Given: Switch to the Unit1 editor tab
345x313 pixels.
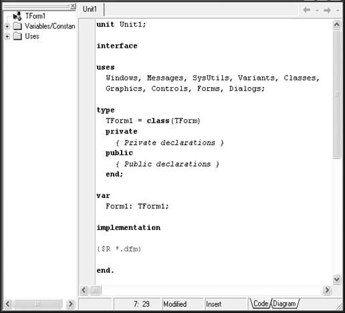Looking at the screenshot, I should [x=90, y=9].
